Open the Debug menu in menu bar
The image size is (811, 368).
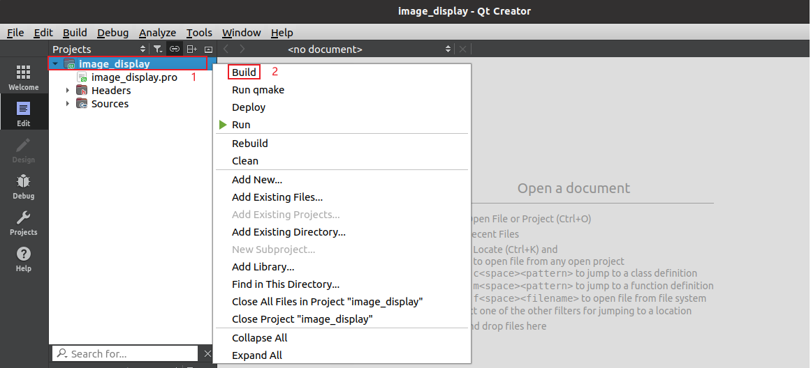coord(112,33)
